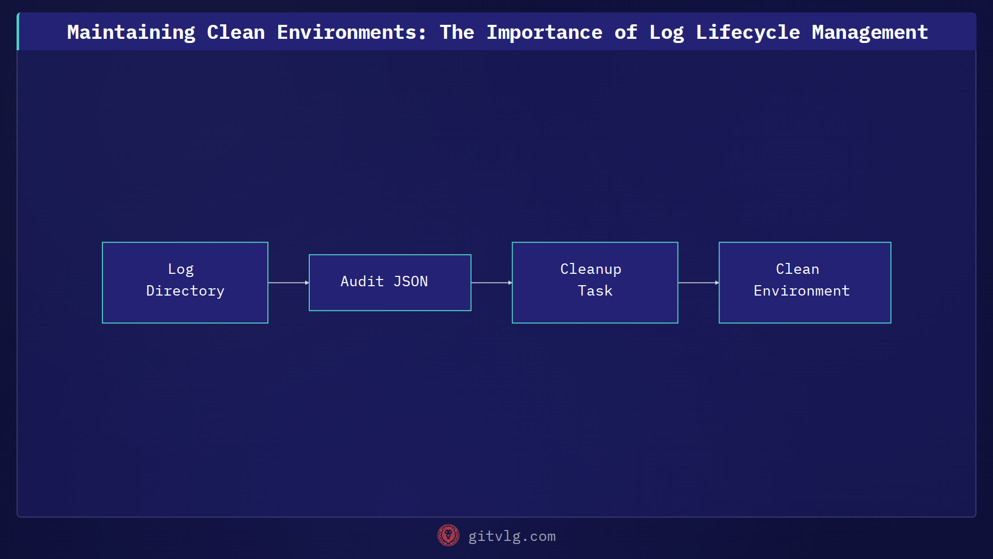Open the gitvlg.com link text

pyautogui.click(x=512, y=536)
